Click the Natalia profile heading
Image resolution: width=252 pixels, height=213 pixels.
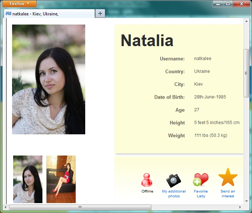point(147,40)
